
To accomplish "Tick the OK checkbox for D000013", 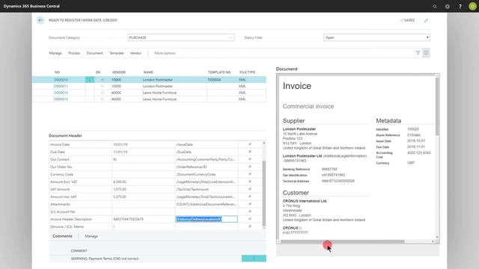I will (x=103, y=99).
